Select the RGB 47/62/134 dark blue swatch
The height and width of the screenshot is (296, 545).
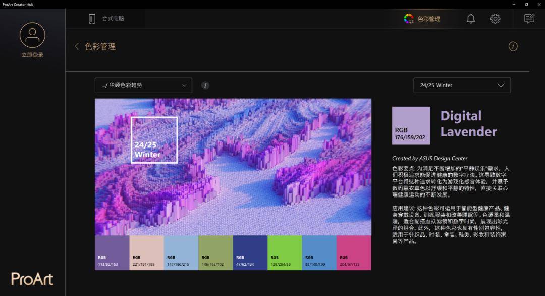[249, 252]
